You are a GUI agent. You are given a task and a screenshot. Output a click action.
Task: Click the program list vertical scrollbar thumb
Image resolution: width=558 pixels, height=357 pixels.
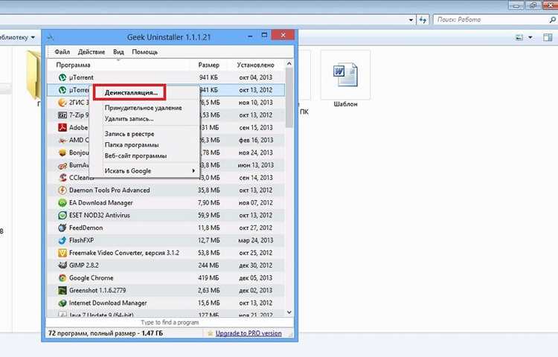[289, 97]
